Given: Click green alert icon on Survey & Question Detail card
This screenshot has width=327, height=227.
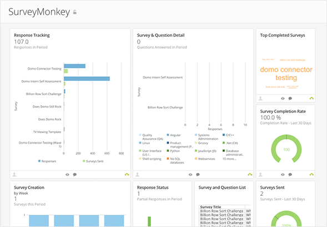Looking at the screenshot, I should tap(250, 174).
